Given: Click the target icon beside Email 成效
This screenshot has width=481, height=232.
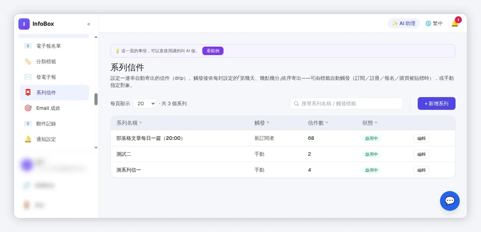Looking at the screenshot, I should pyautogui.click(x=28, y=108).
